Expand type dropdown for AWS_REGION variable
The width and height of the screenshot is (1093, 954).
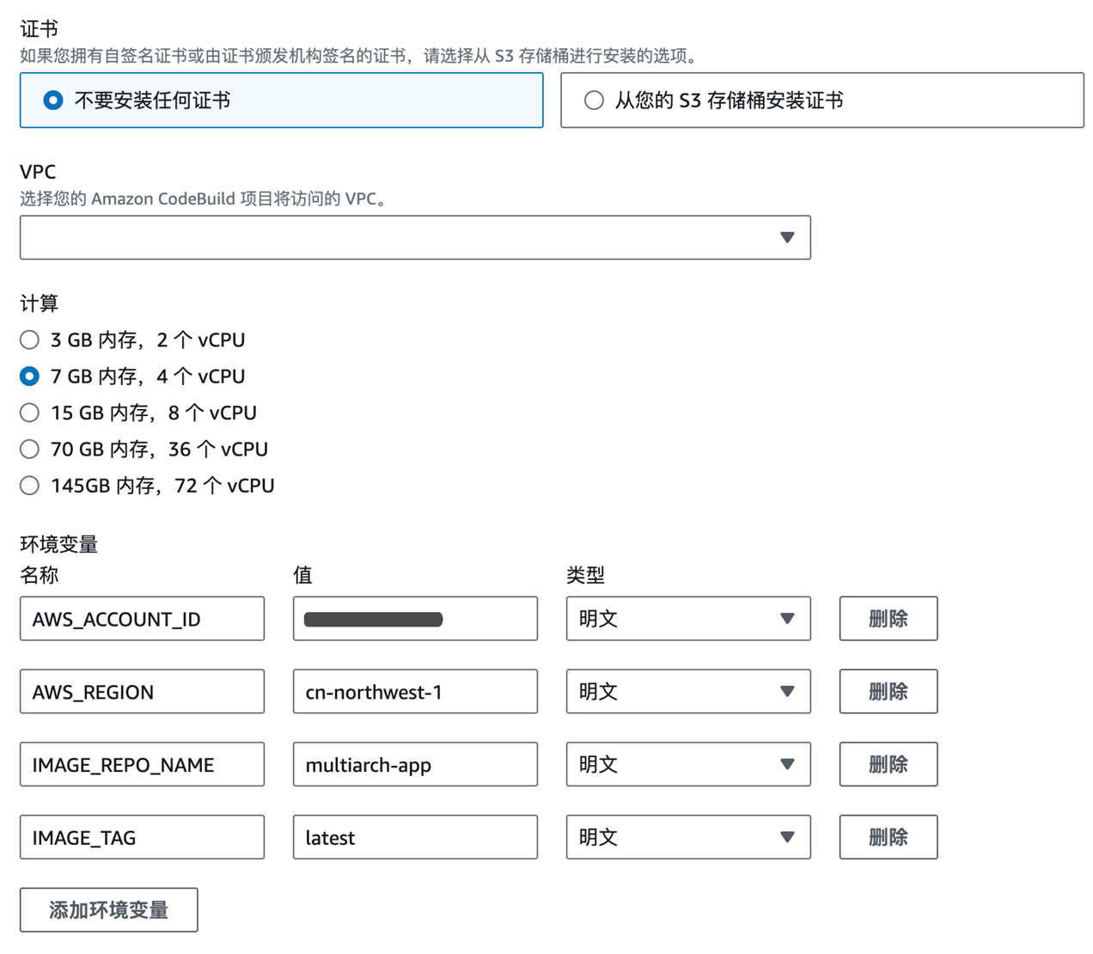[687, 692]
